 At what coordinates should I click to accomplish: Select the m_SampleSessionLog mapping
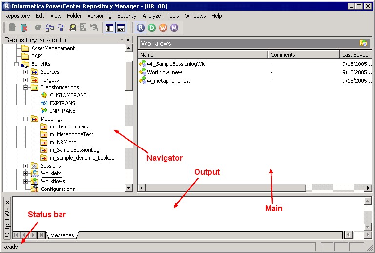pos(74,150)
